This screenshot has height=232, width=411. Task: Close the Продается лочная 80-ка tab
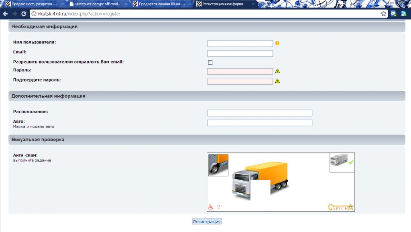[189, 4]
